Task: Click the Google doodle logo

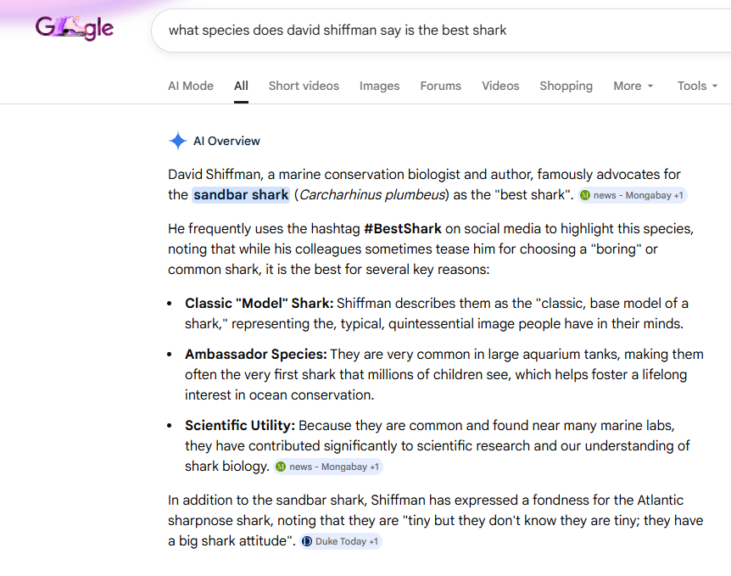Action: [x=75, y=30]
